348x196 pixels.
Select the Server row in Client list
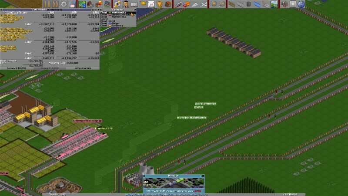(118, 19)
